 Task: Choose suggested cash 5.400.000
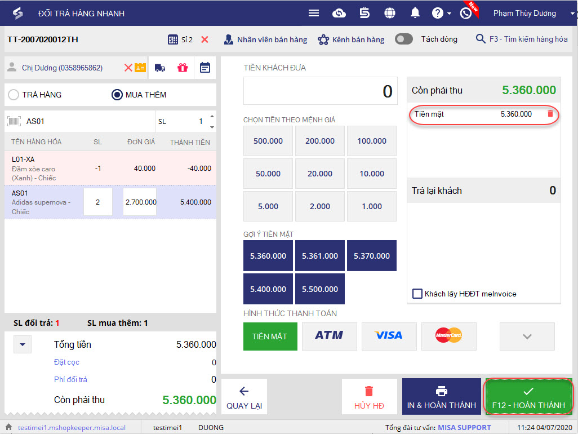click(268, 289)
